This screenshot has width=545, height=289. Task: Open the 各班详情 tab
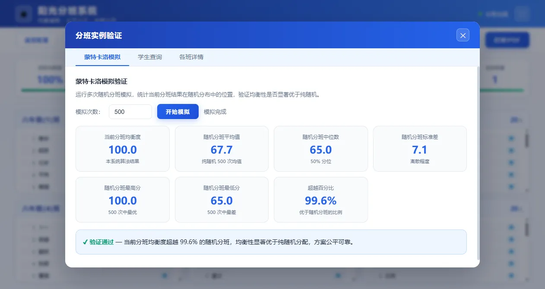[x=191, y=57]
